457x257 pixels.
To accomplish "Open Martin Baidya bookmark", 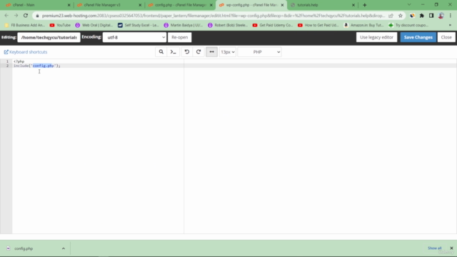I will point(184,26).
